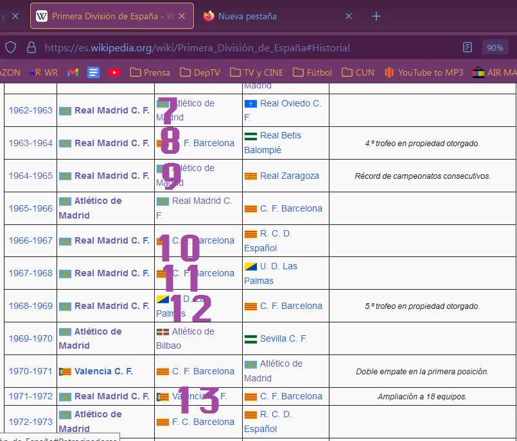This screenshot has width=517, height=441.
Task: Click the Asturias flag beside Real Oviedo
Action: [250, 104]
